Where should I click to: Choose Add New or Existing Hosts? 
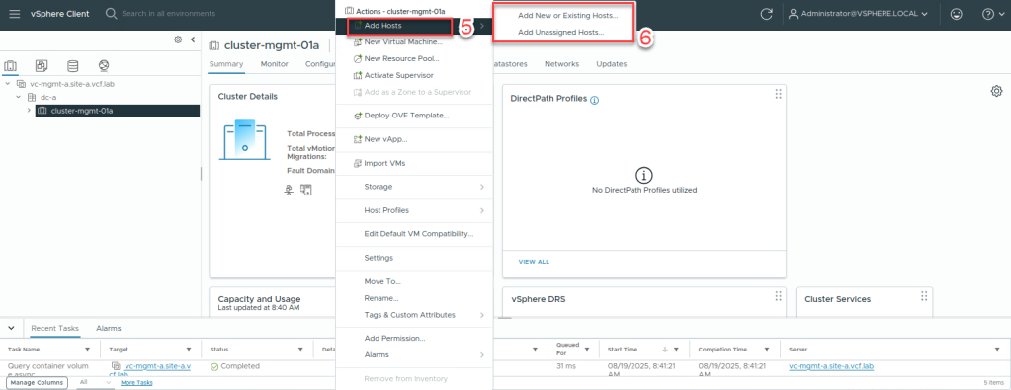click(568, 15)
